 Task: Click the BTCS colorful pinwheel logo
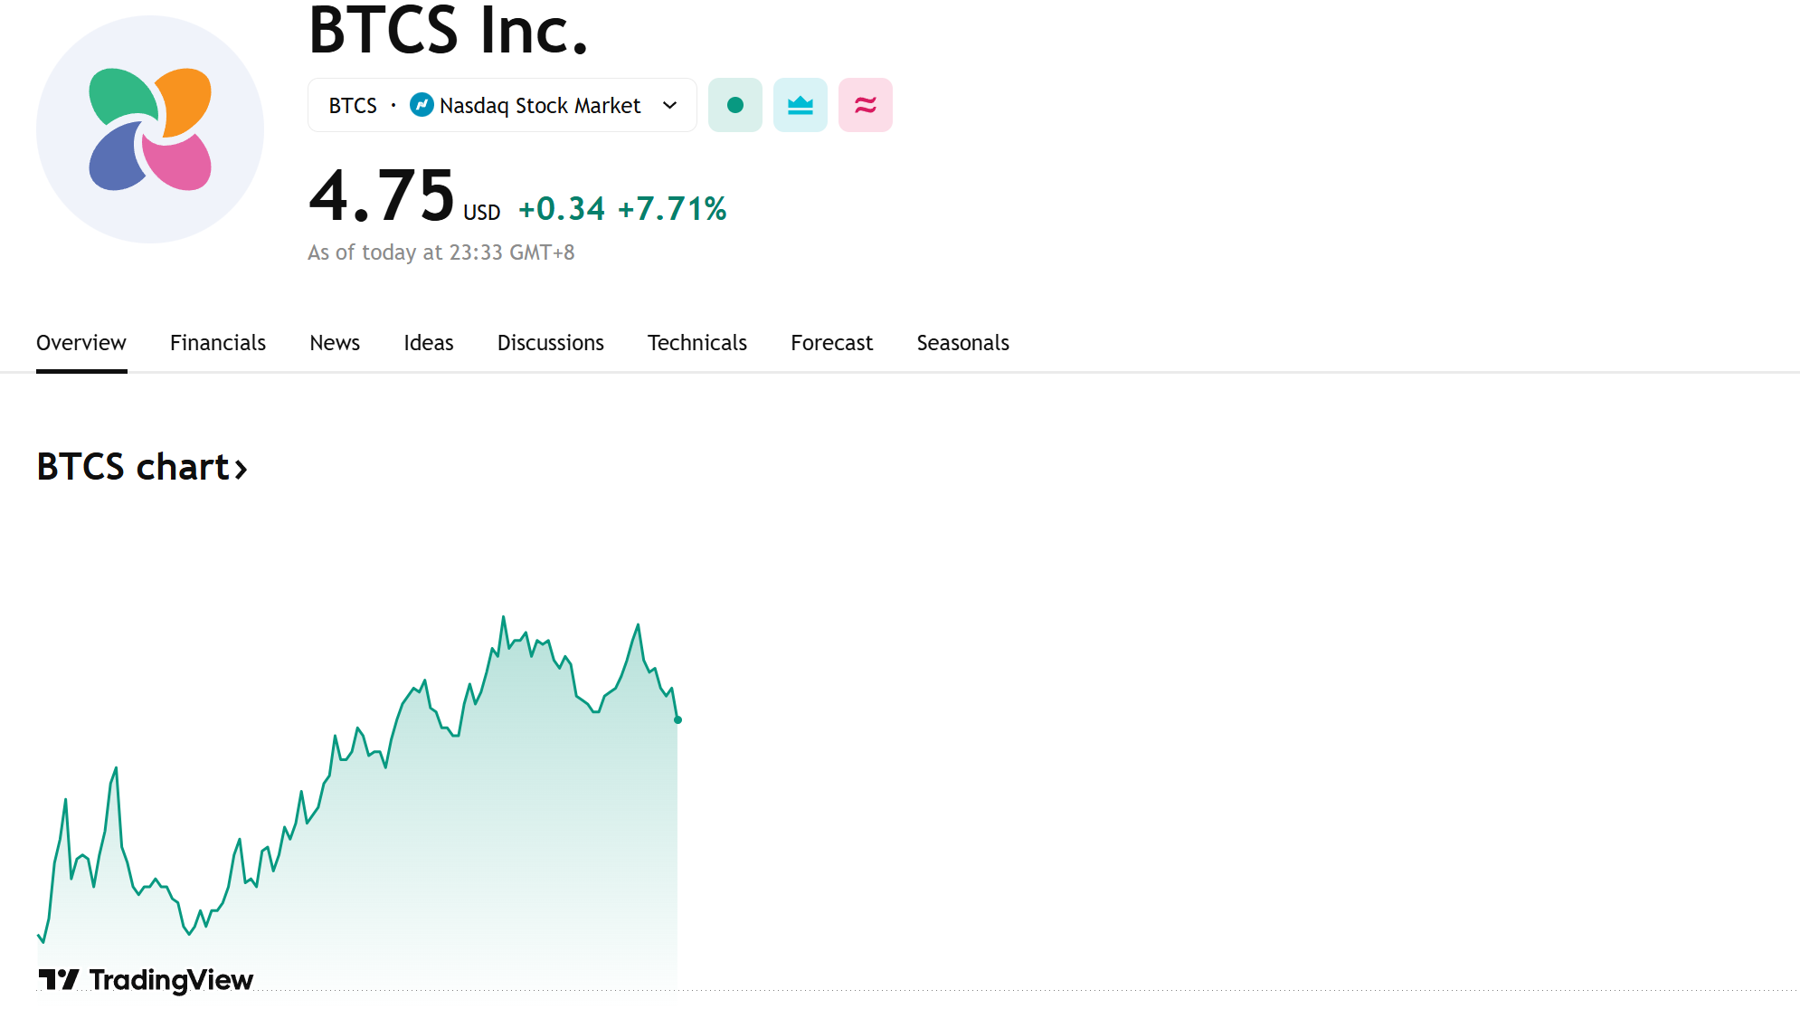(x=150, y=129)
